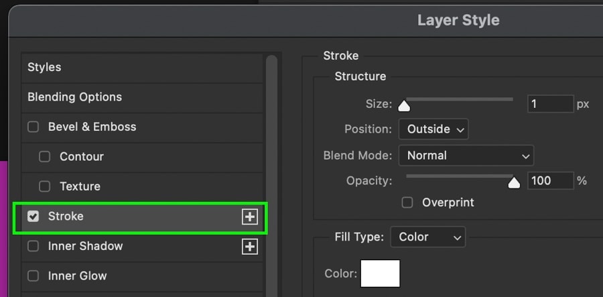Open the Fill Type dropdown set to Color

pyautogui.click(x=427, y=237)
